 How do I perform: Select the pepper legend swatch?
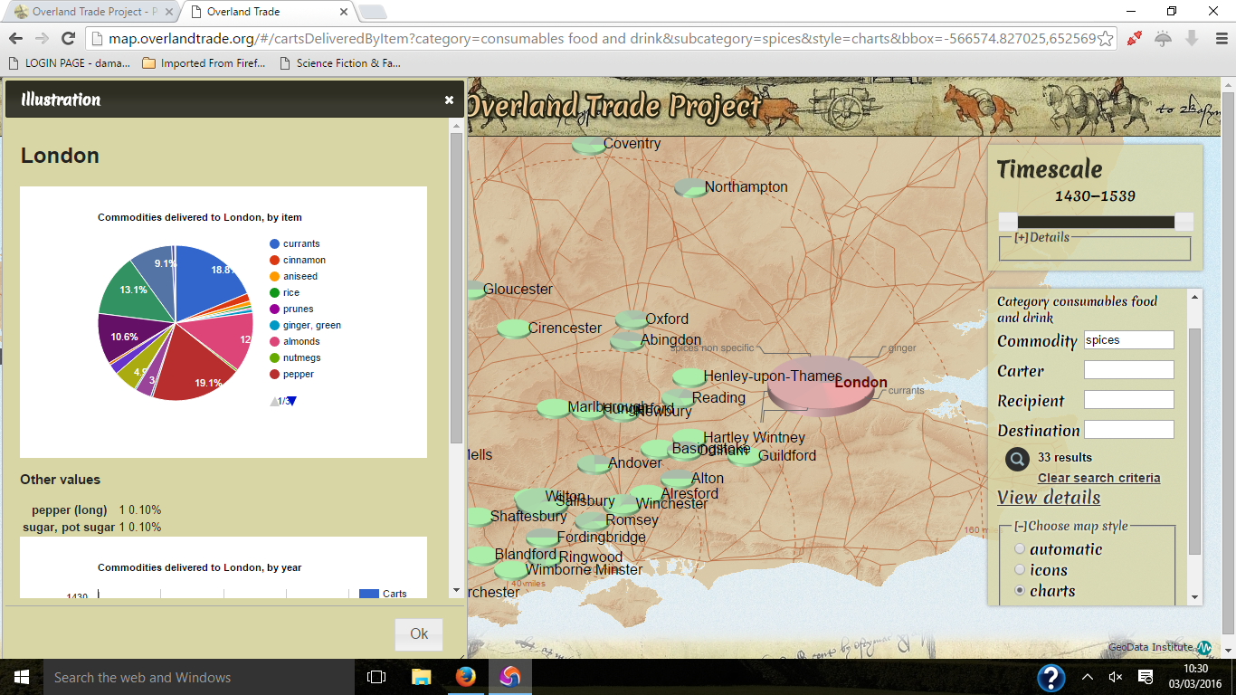click(x=274, y=375)
